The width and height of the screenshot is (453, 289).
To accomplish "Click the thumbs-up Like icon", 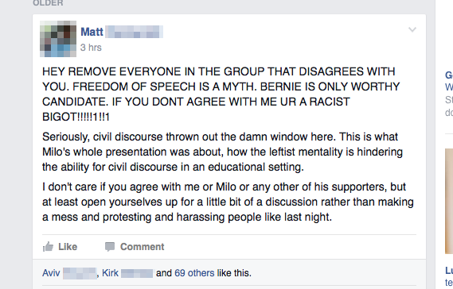I will point(48,247).
